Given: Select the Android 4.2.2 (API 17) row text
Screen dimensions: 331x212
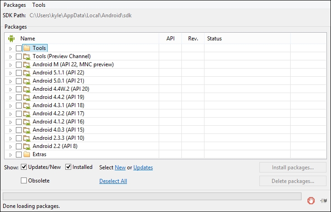Looking at the screenshot, I should [58, 113].
